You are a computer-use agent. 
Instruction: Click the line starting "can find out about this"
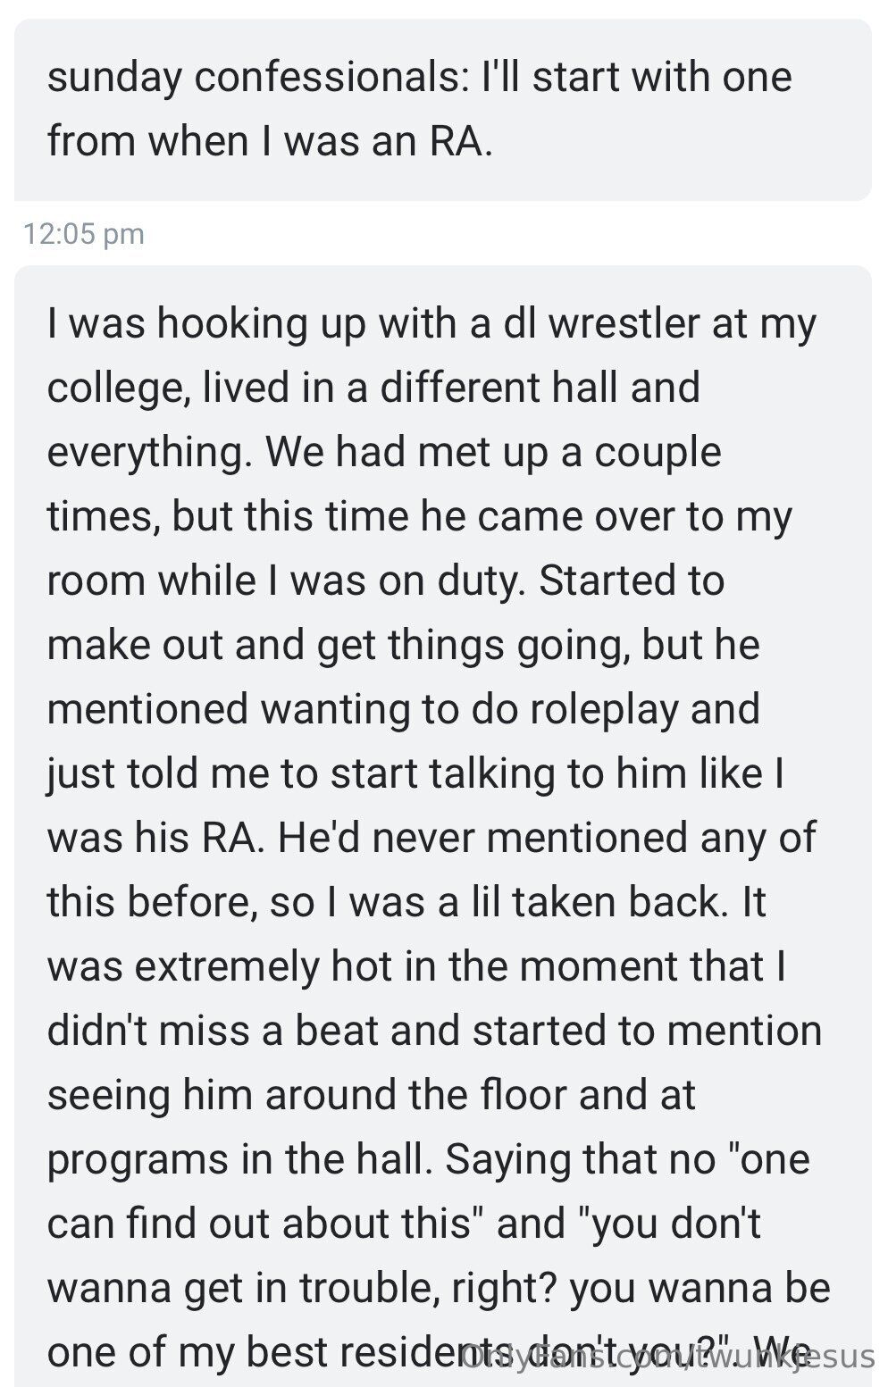point(403,1224)
